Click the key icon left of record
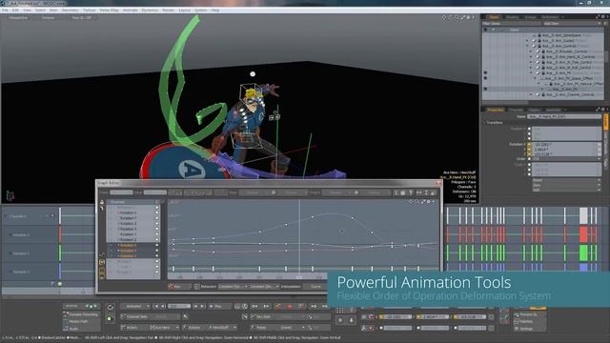The height and width of the screenshot is (343, 610). click(278, 307)
